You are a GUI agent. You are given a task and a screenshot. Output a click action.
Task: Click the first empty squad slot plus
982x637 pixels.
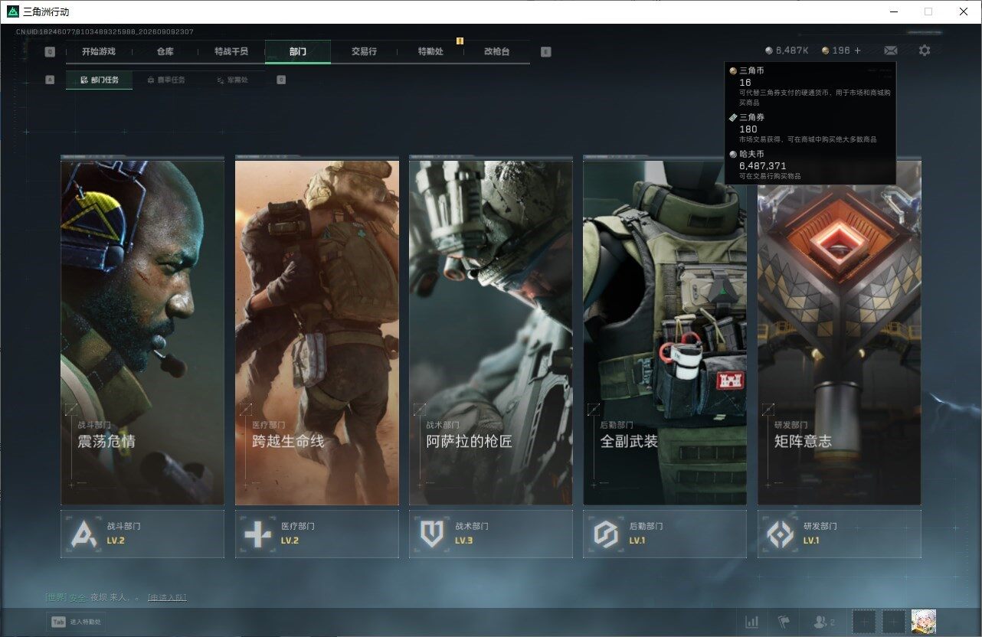[864, 622]
